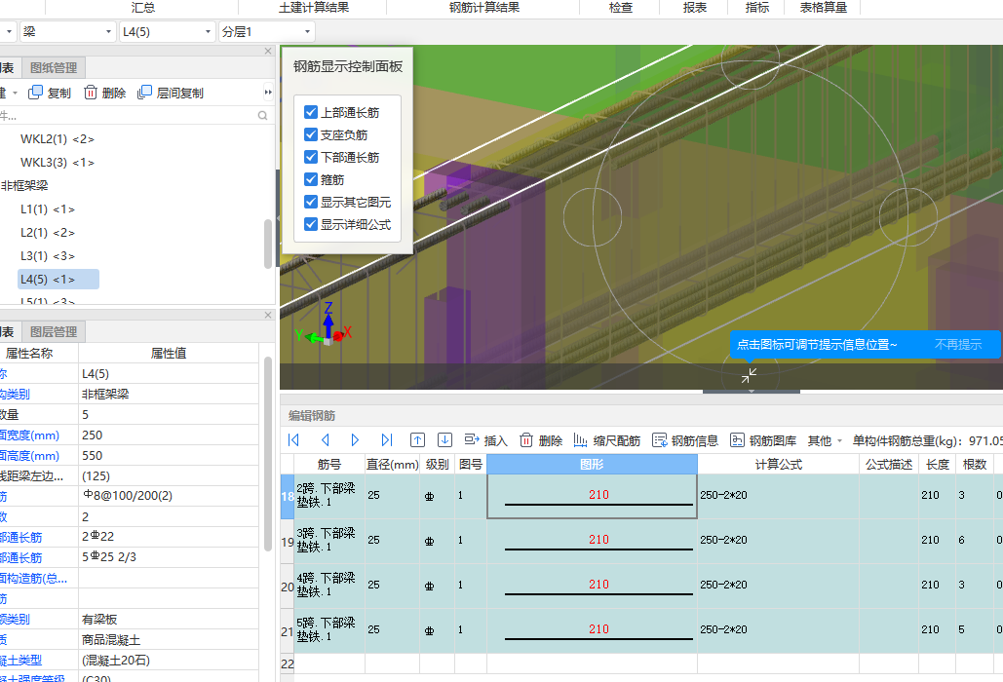This screenshot has width=1003, height=682.
Task: Open the 汇总 ribbon tab
Action: [x=143, y=8]
